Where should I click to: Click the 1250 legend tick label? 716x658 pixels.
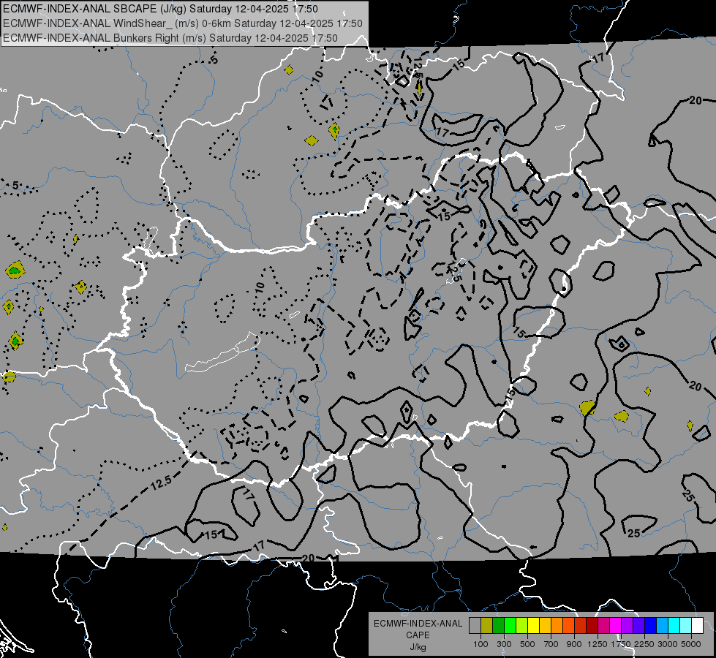pos(598,644)
